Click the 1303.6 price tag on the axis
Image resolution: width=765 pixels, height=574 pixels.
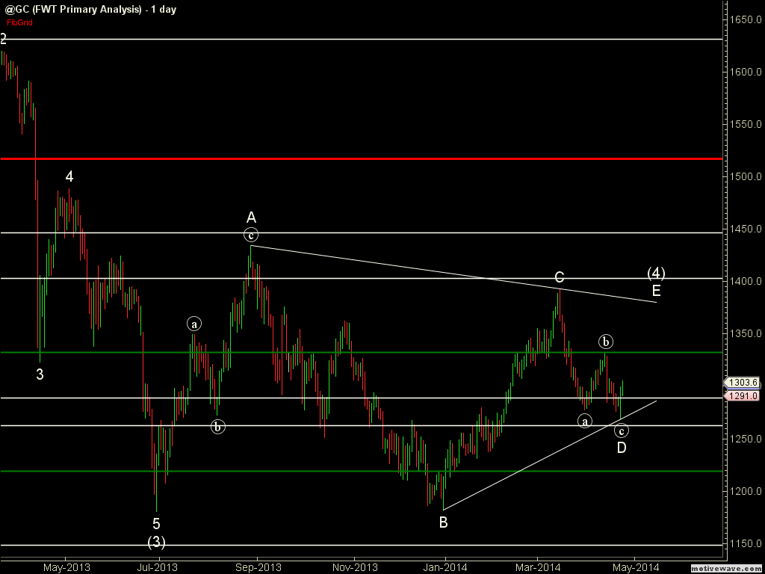743,383
